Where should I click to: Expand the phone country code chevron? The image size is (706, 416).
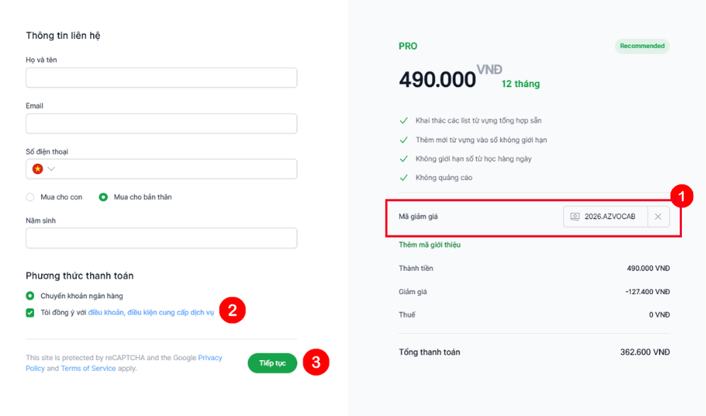[51, 169]
